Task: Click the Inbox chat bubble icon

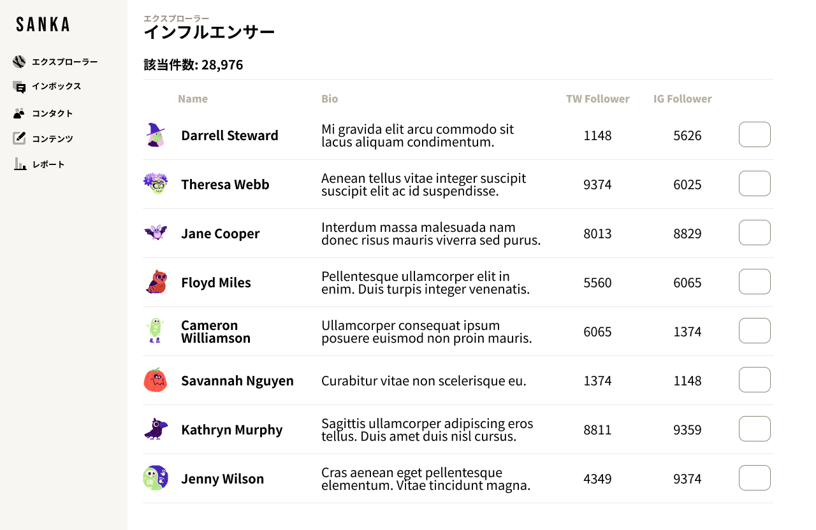Action: coord(19,87)
